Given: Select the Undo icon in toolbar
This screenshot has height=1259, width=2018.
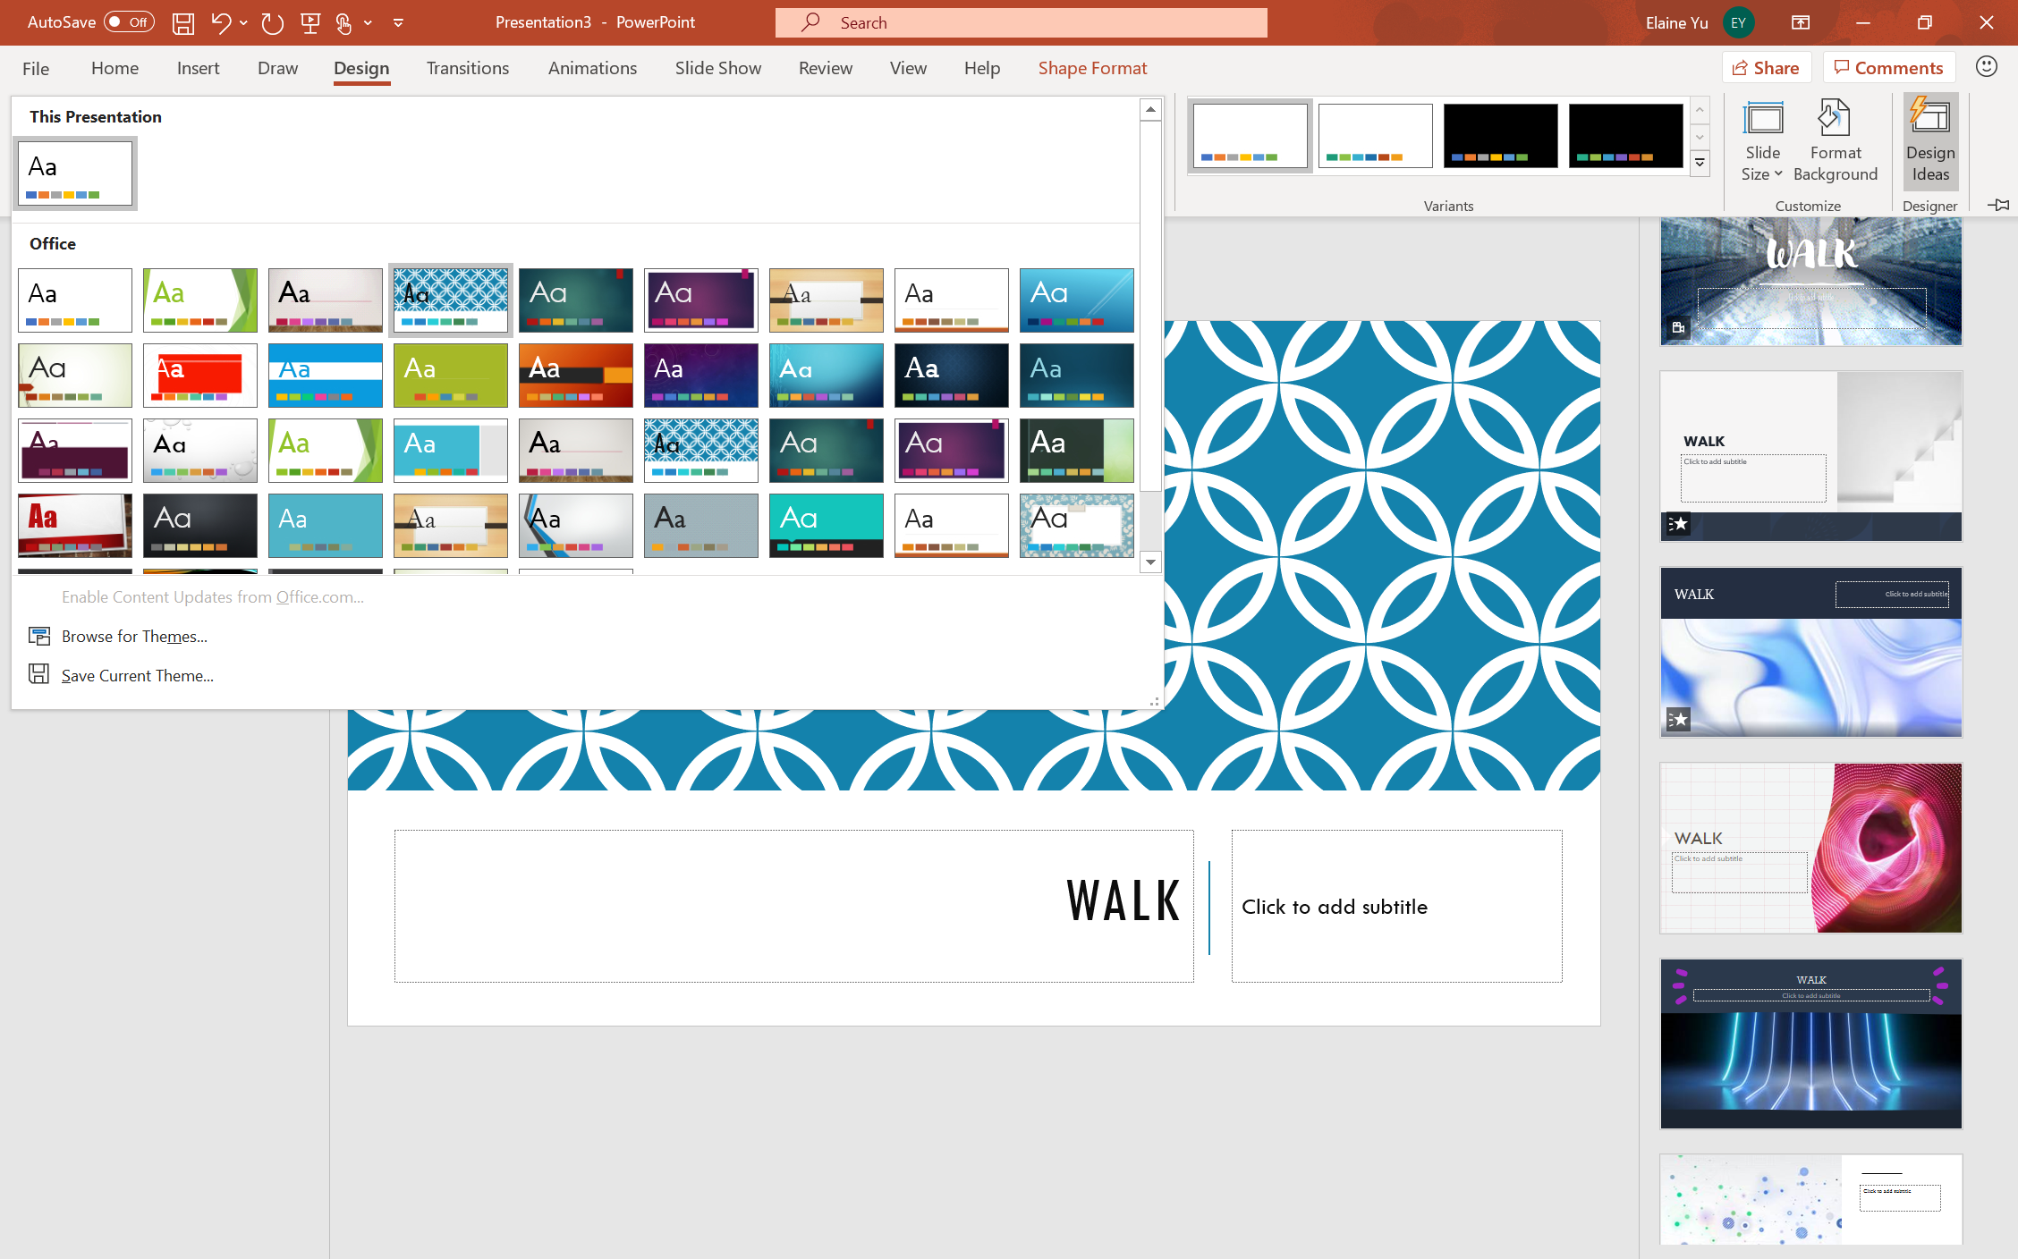Looking at the screenshot, I should 221,21.
